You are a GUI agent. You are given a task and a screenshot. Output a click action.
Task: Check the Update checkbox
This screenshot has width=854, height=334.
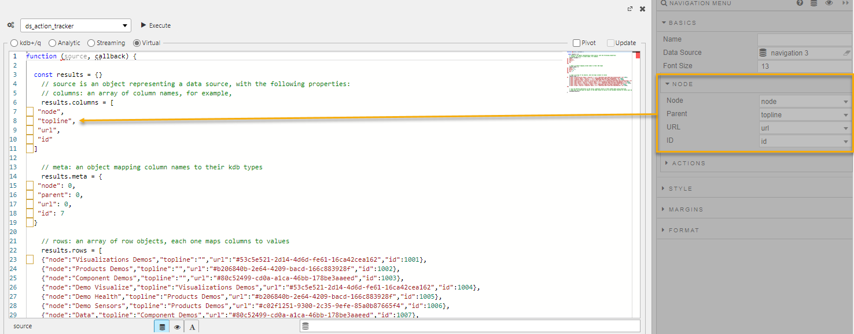610,42
